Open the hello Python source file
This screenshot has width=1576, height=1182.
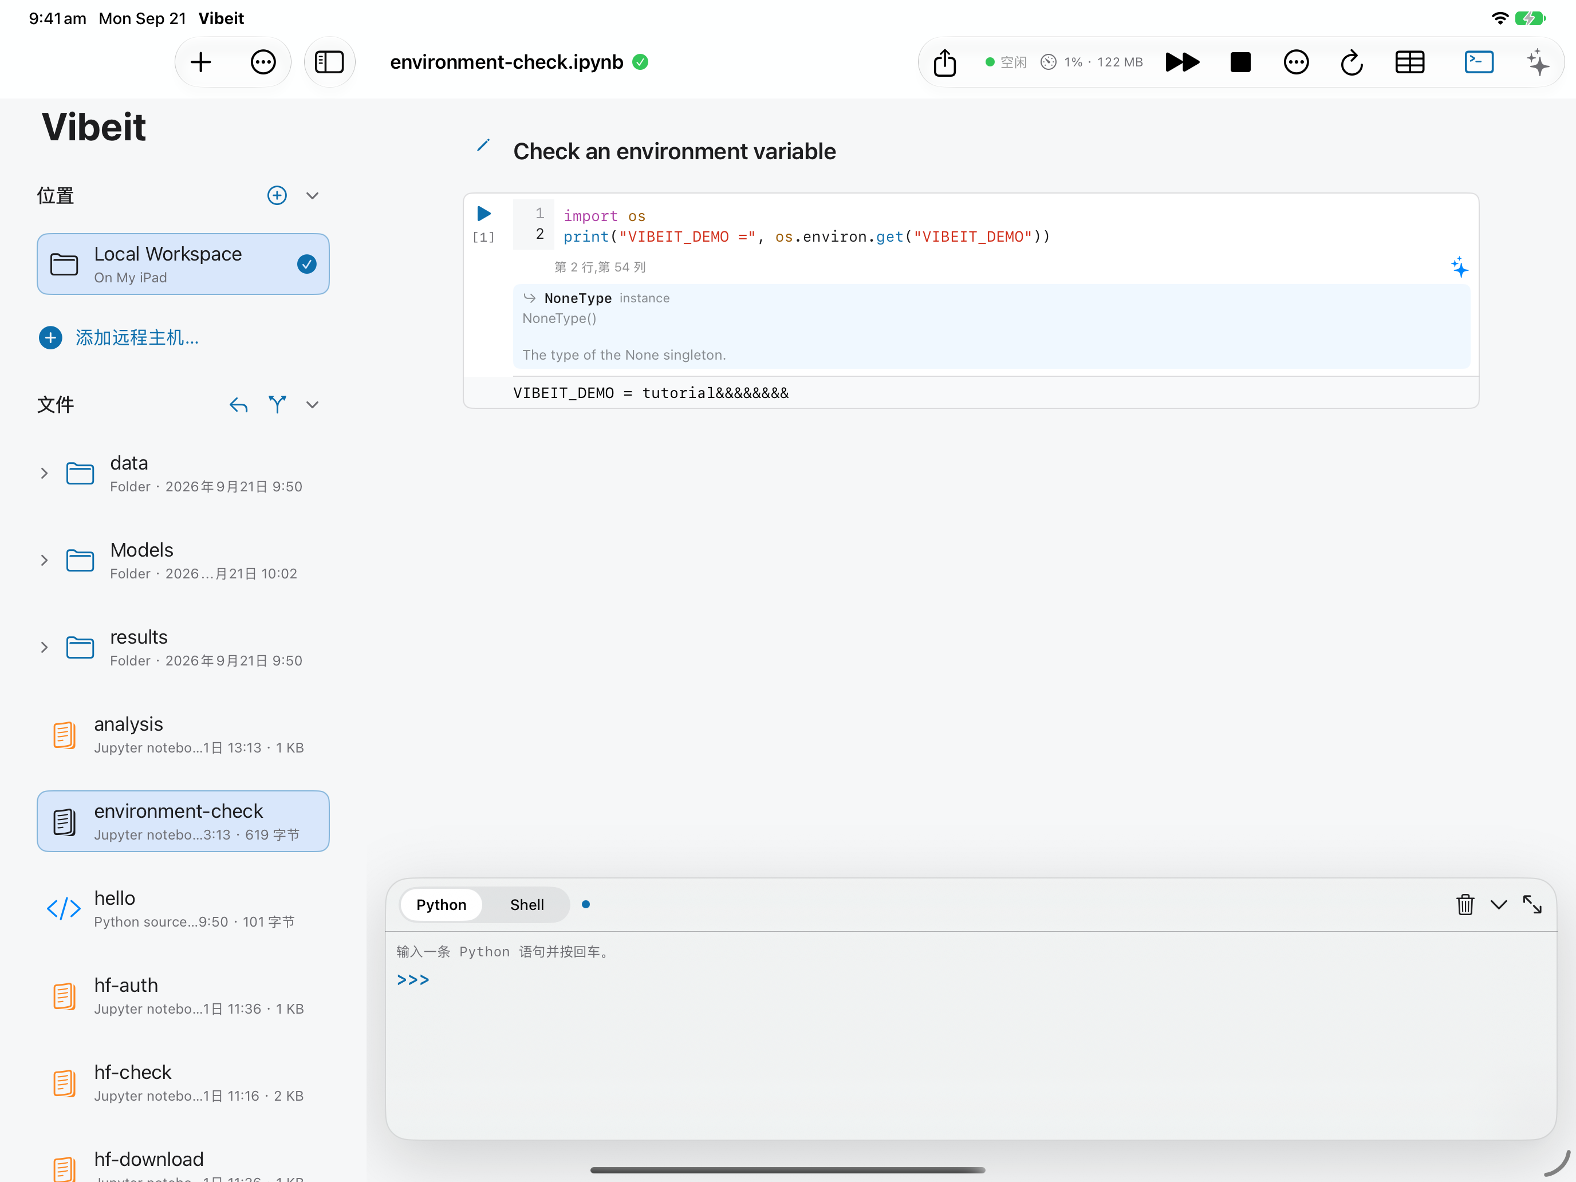183,908
